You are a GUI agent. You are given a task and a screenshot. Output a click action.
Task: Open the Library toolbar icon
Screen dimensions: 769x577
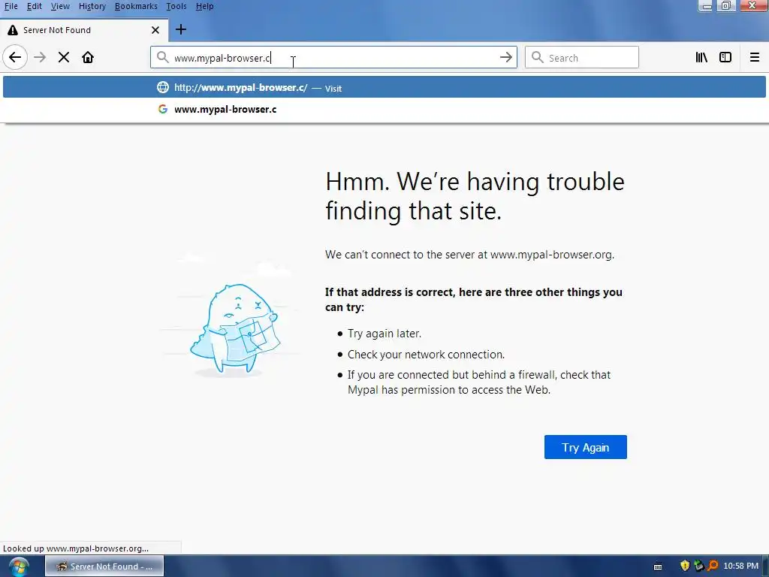pyautogui.click(x=701, y=57)
